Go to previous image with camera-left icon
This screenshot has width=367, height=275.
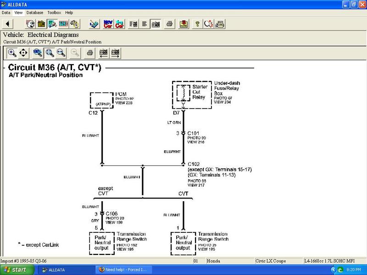[104, 53]
